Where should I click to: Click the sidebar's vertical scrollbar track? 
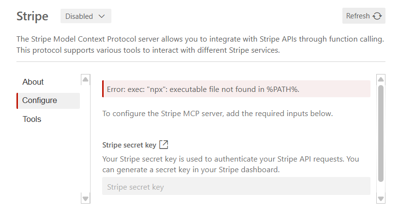pyautogui.click(x=86, y=140)
